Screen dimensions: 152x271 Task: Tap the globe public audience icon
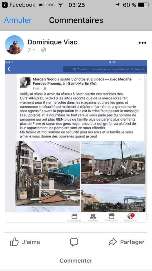coord(44,50)
